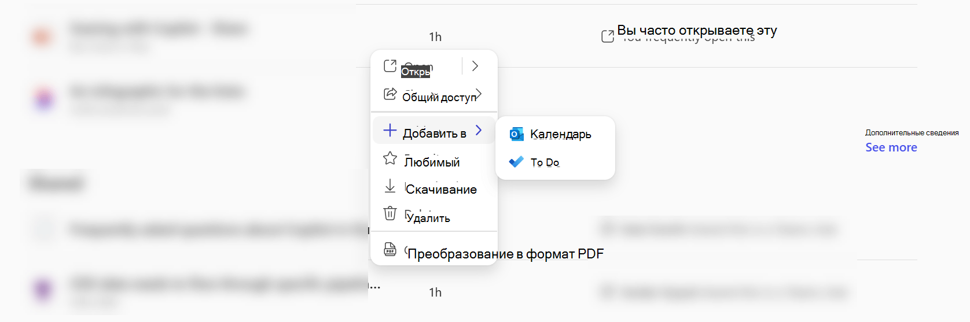Click the star icon next to Любимый
The width and height of the screenshot is (970, 322).
pos(390,158)
